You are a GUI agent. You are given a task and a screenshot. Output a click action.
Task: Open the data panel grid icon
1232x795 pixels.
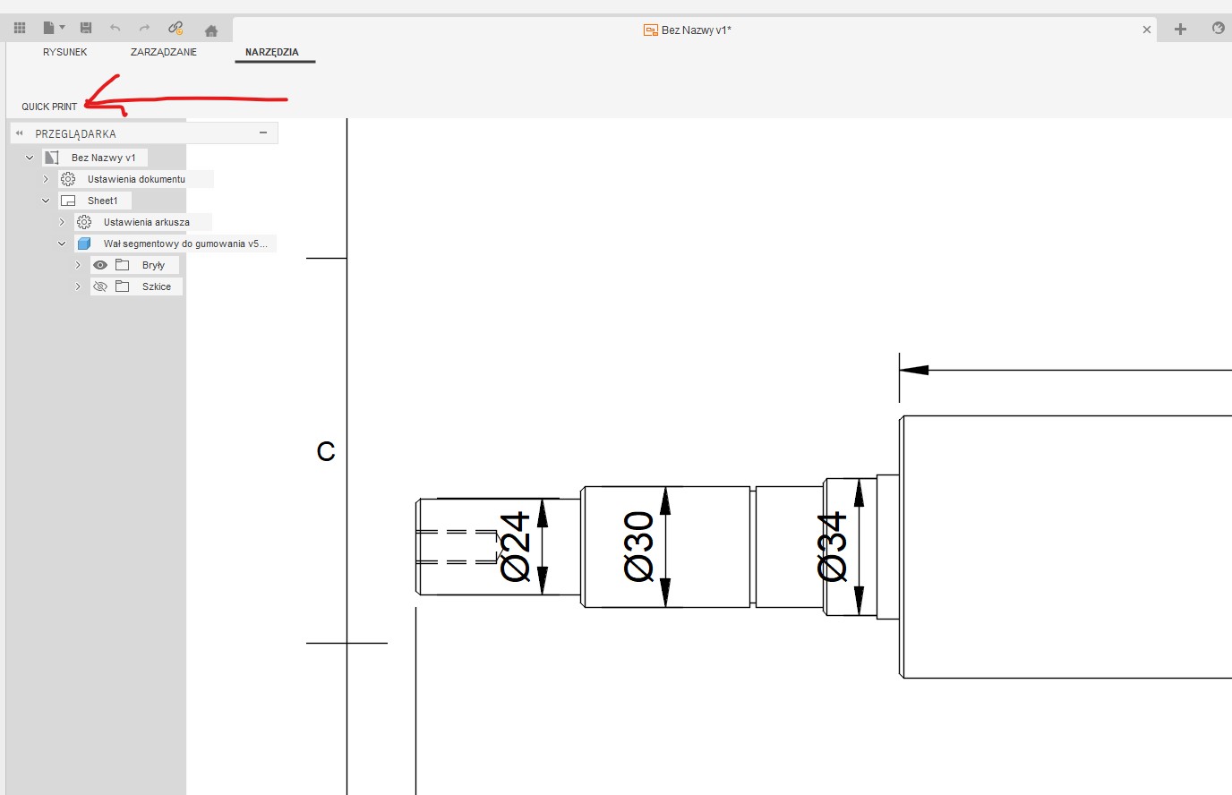pyautogui.click(x=20, y=29)
